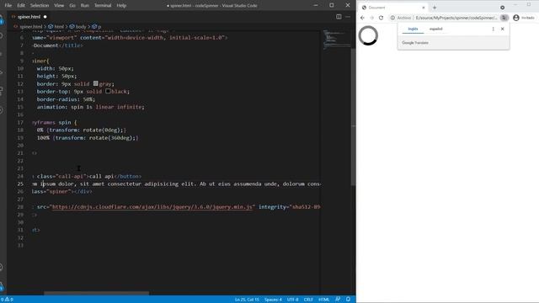Open the Selection menu
539x303 pixels.
coord(40,5)
